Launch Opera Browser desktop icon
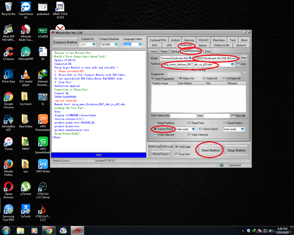This screenshot has height=235, width=294. tap(9, 190)
